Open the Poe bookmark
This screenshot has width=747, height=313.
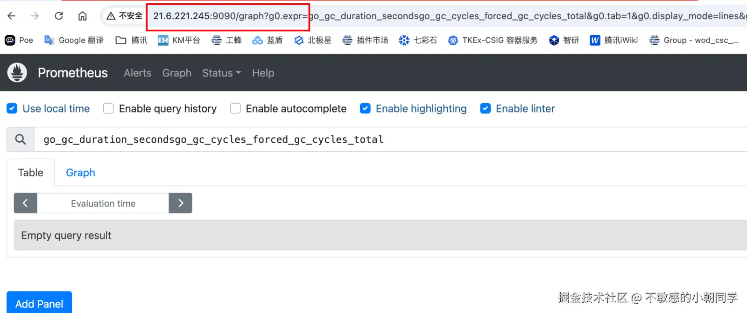[19, 40]
